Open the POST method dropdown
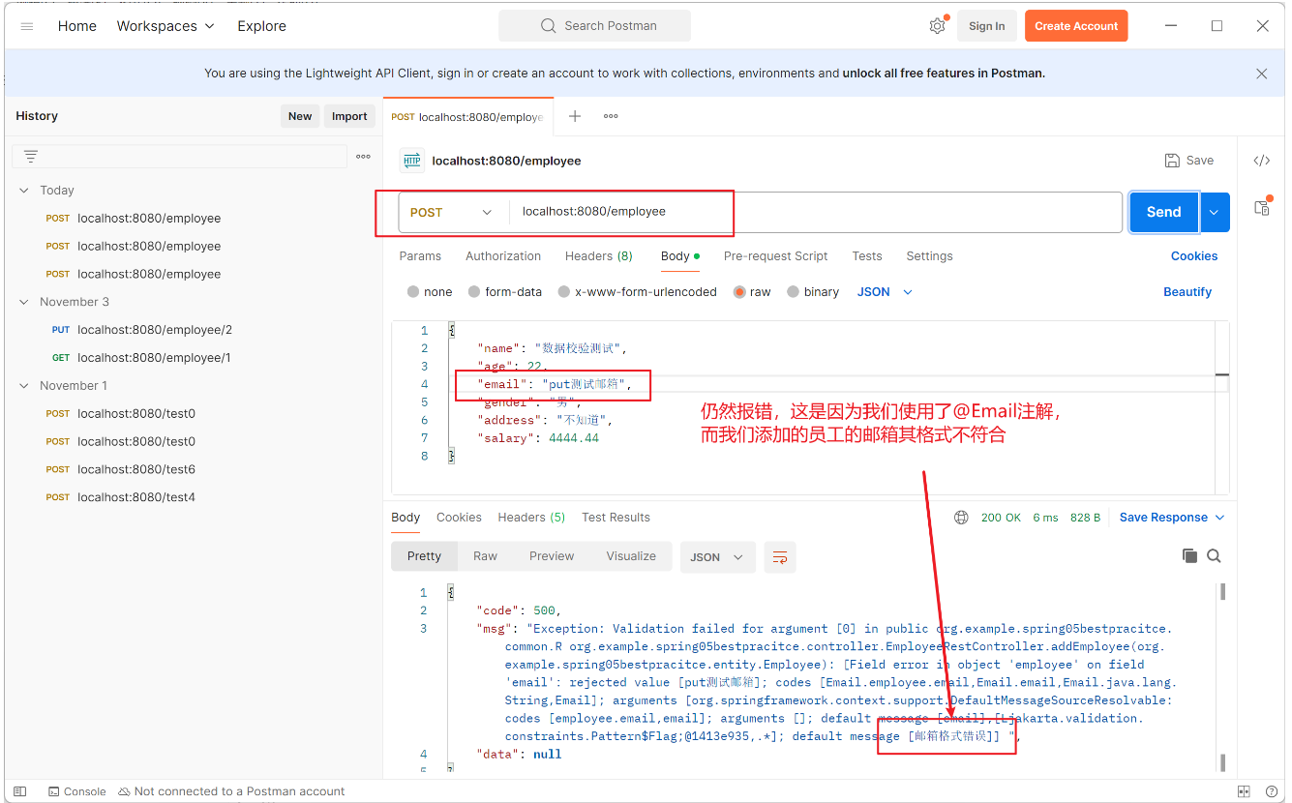This screenshot has height=803, width=1292. tap(452, 213)
